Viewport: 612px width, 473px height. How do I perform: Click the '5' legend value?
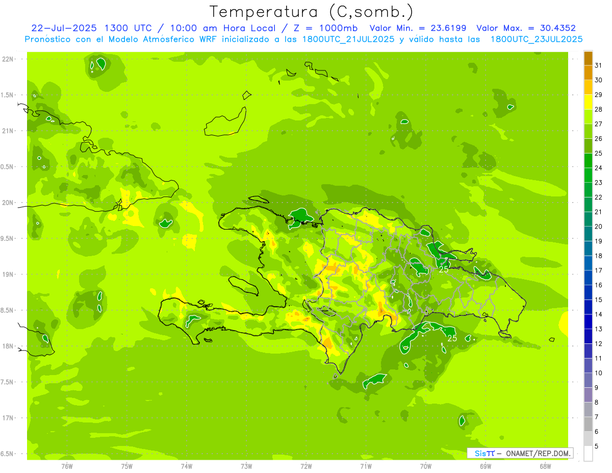click(x=597, y=446)
